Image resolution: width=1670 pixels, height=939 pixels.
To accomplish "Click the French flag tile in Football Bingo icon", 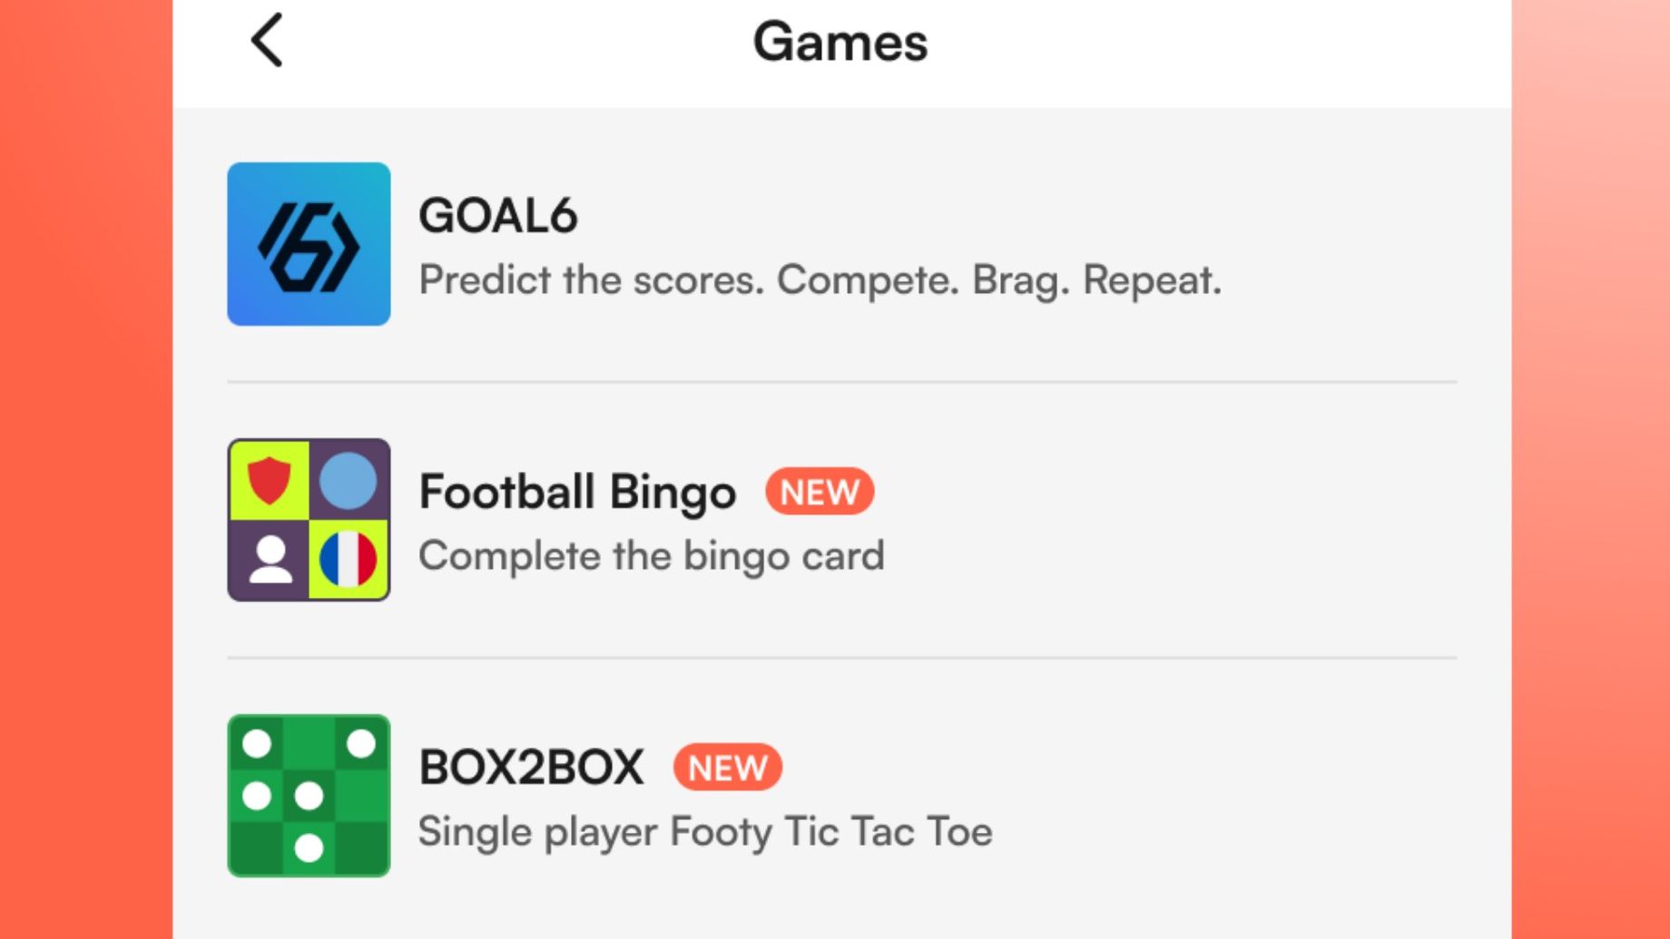I will click(348, 557).
